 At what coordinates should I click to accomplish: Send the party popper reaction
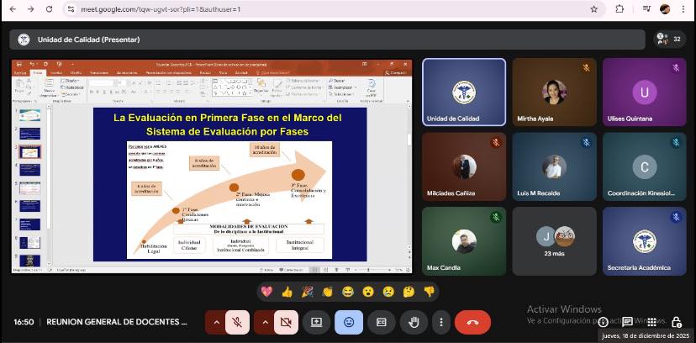pos(308,292)
